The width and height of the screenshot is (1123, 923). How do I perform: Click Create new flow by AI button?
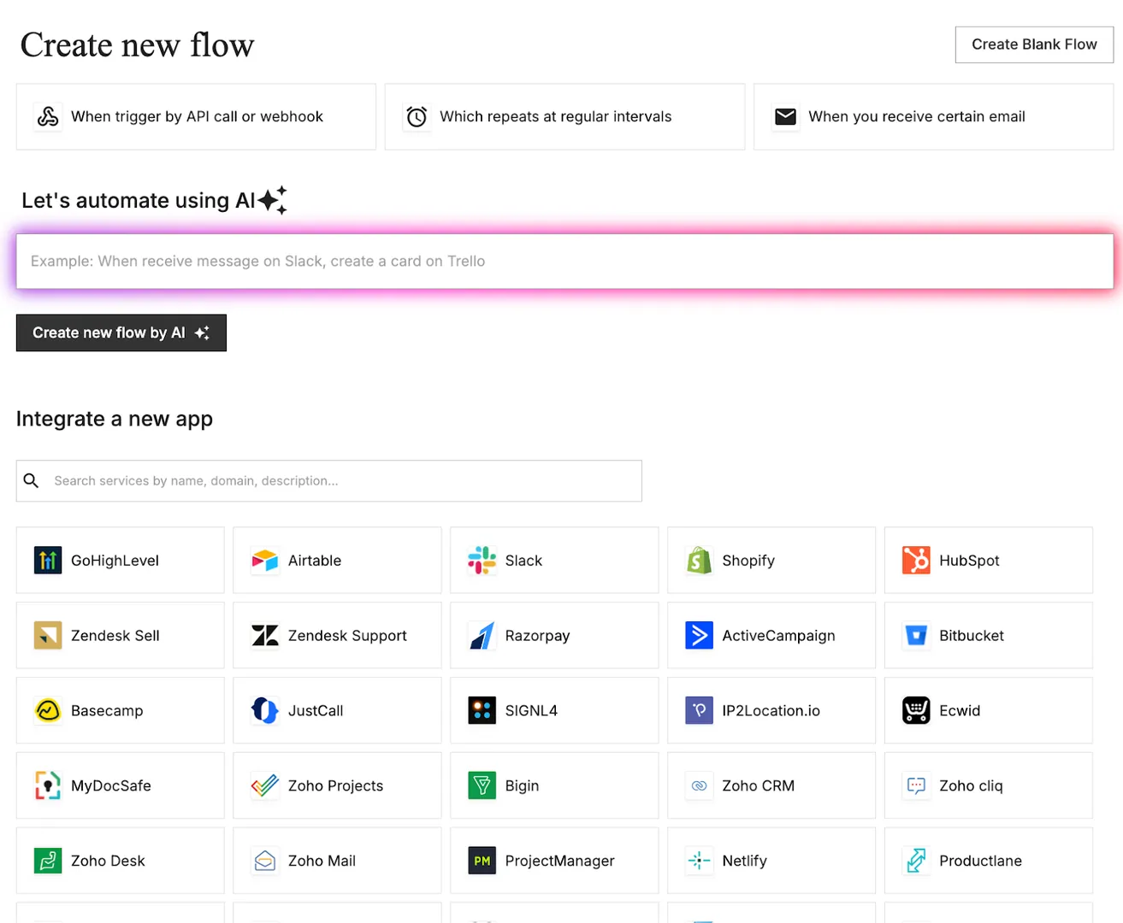(x=121, y=333)
